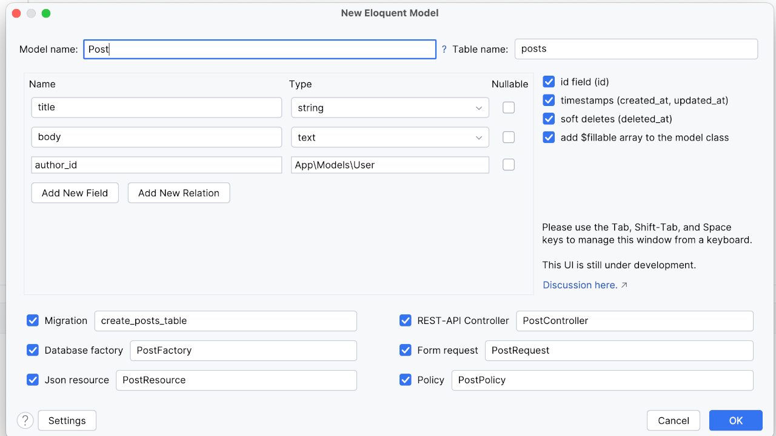The height and width of the screenshot is (436, 776).
Task: Uncheck the id field (id) checkbox
Action: (x=549, y=82)
